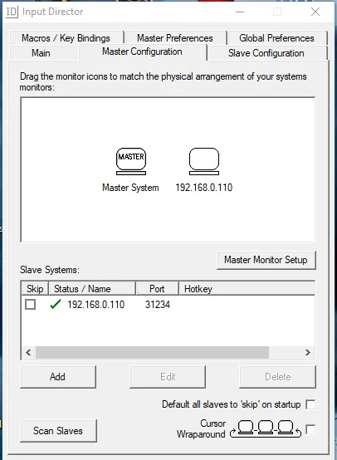Select the Master Configuration tab
The image size is (337, 460).
142,51
